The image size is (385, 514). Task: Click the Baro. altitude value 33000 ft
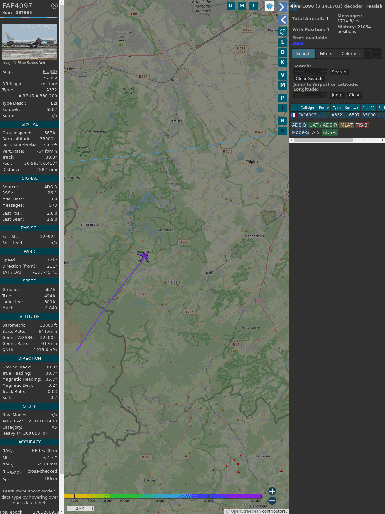click(x=48, y=139)
